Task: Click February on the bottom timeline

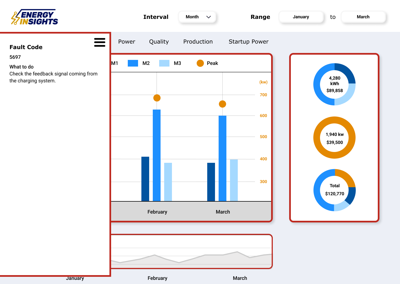Action: click(157, 278)
